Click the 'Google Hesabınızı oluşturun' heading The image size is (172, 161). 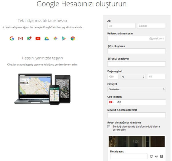pos(81,4)
